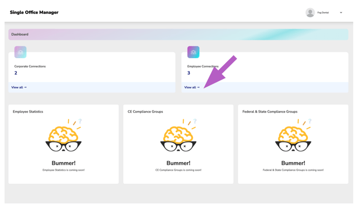Screen dimensions: 361x211
Task: Click the Corporate Connections count 2
Action: click(x=16, y=73)
